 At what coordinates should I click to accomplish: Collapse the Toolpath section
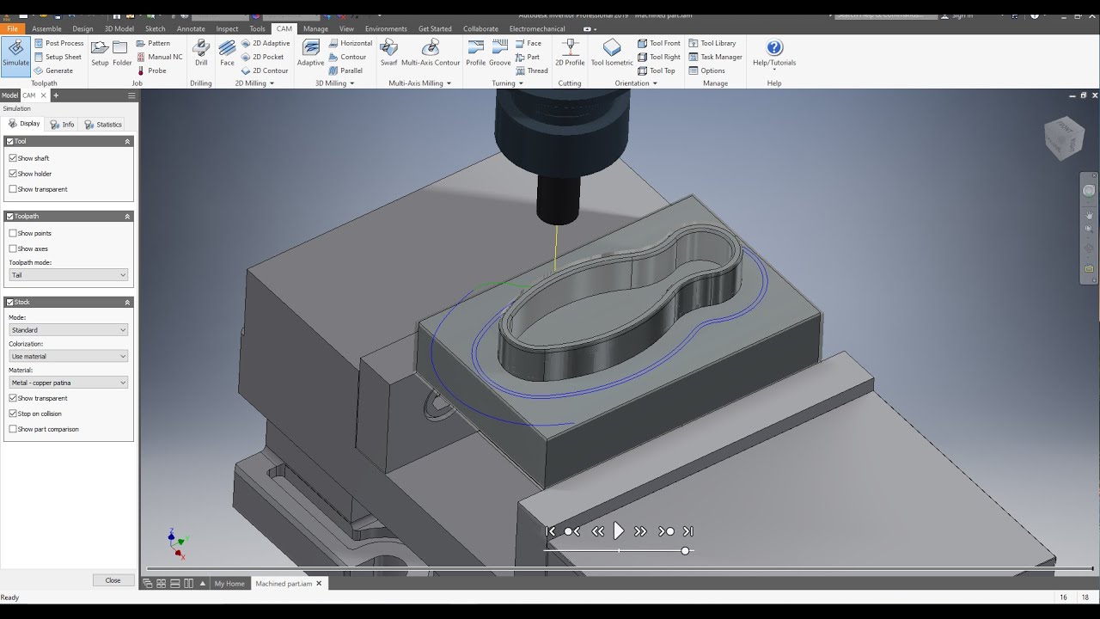coord(127,217)
